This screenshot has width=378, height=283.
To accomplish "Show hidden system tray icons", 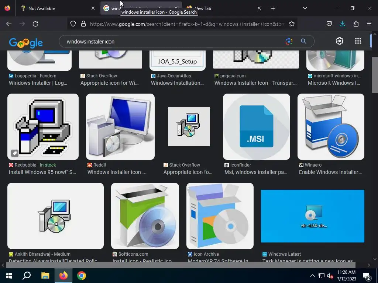I will pyautogui.click(x=312, y=276).
